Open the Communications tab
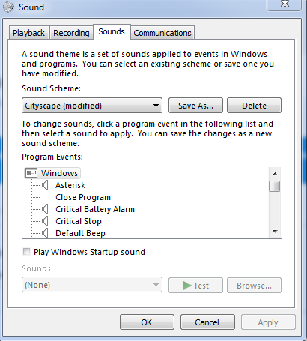Viewport: 307px width, 341px height. (162, 33)
